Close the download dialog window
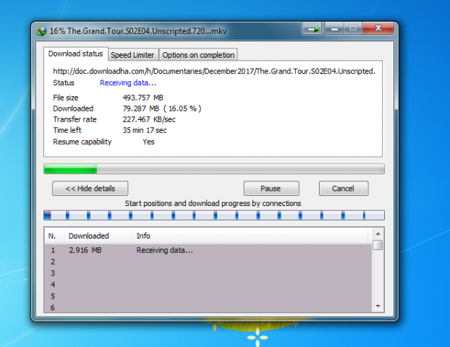 [x=378, y=30]
